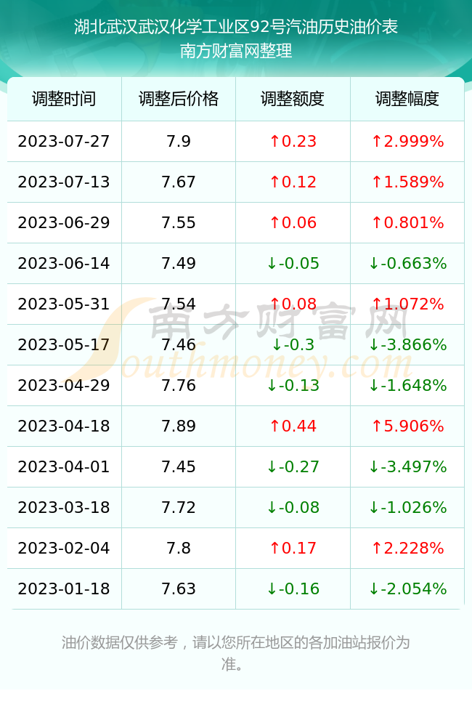This screenshot has width=472, height=712.
Task: Click the green ↓-0.05 adjustment value
Action: point(293,263)
